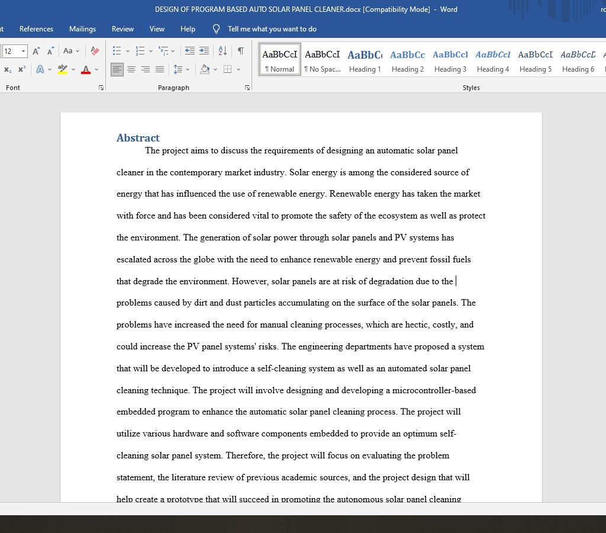Viewport: 606px width, 533px height.
Task: Click the word 'microcontroller-based' in the document
Action: [x=434, y=390]
